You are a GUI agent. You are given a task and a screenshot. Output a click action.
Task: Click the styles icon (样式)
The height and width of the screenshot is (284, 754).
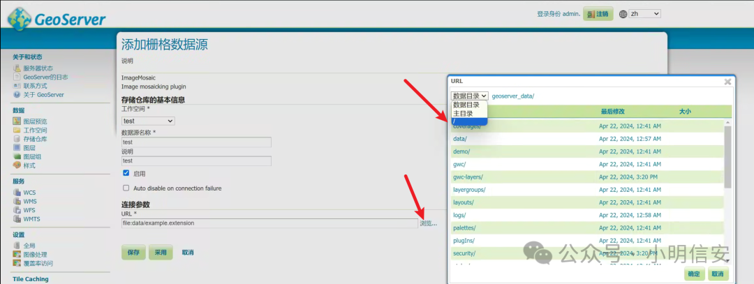coord(17,165)
